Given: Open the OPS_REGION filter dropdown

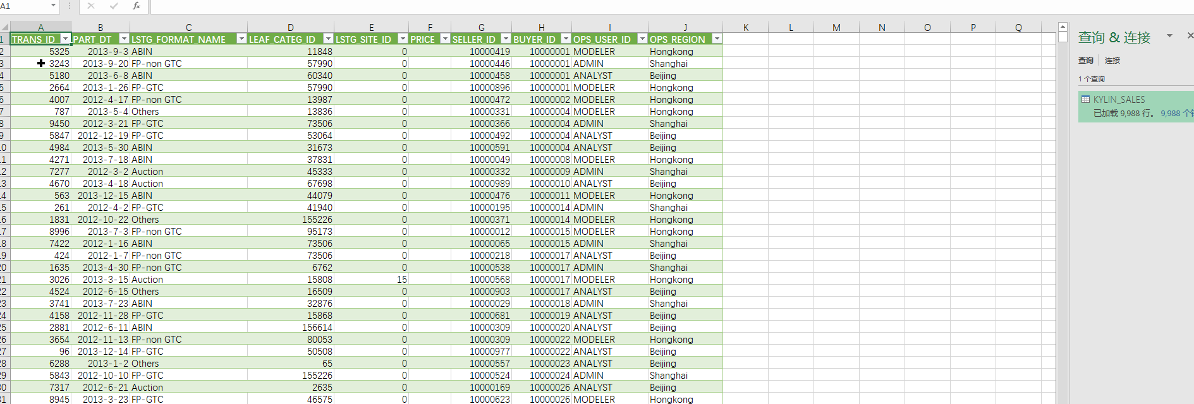Looking at the screenshot, I should (716, 39).
